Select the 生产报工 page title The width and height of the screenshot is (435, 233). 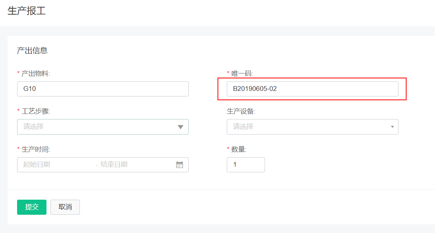27,11
